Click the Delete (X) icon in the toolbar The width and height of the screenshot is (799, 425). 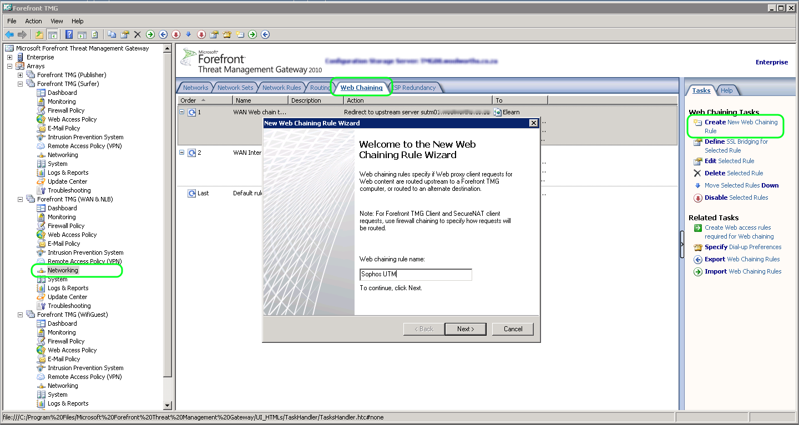point(137,34)
